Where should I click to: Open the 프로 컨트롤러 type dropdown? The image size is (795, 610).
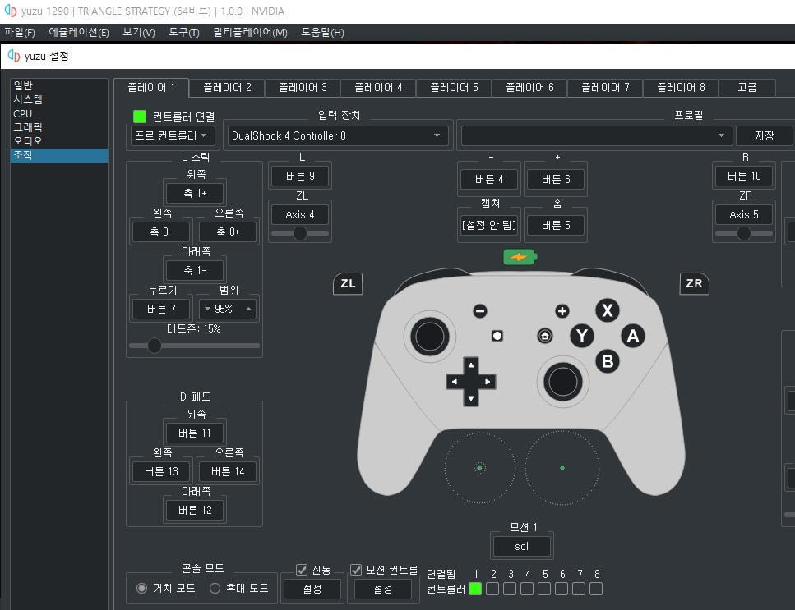(173, 135)
